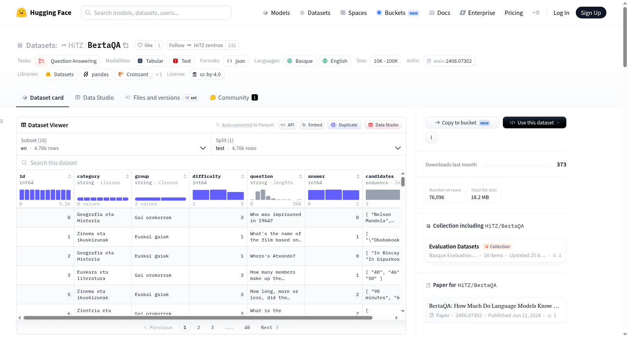Image resolution: width=628 pixels, height=338 pixels.
Task: Click the horizontal table scrollbar
Action: (198, 318)
